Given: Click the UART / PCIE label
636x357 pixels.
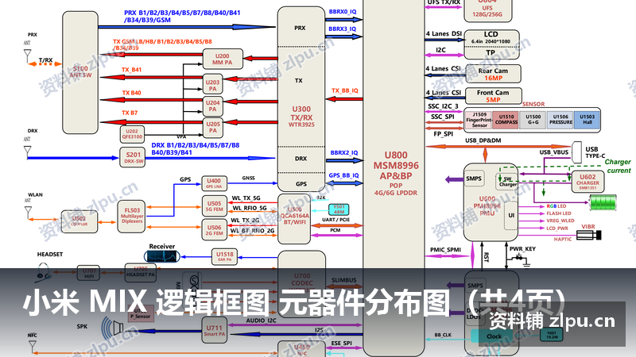Looking at the screenshot, I should [x=335, y=220].
